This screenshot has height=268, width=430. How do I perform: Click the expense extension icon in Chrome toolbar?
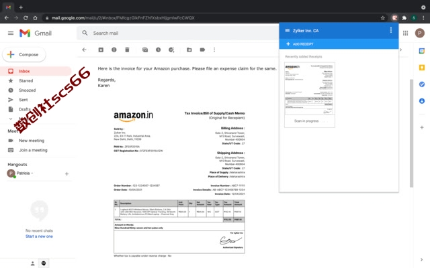(394, 18)
